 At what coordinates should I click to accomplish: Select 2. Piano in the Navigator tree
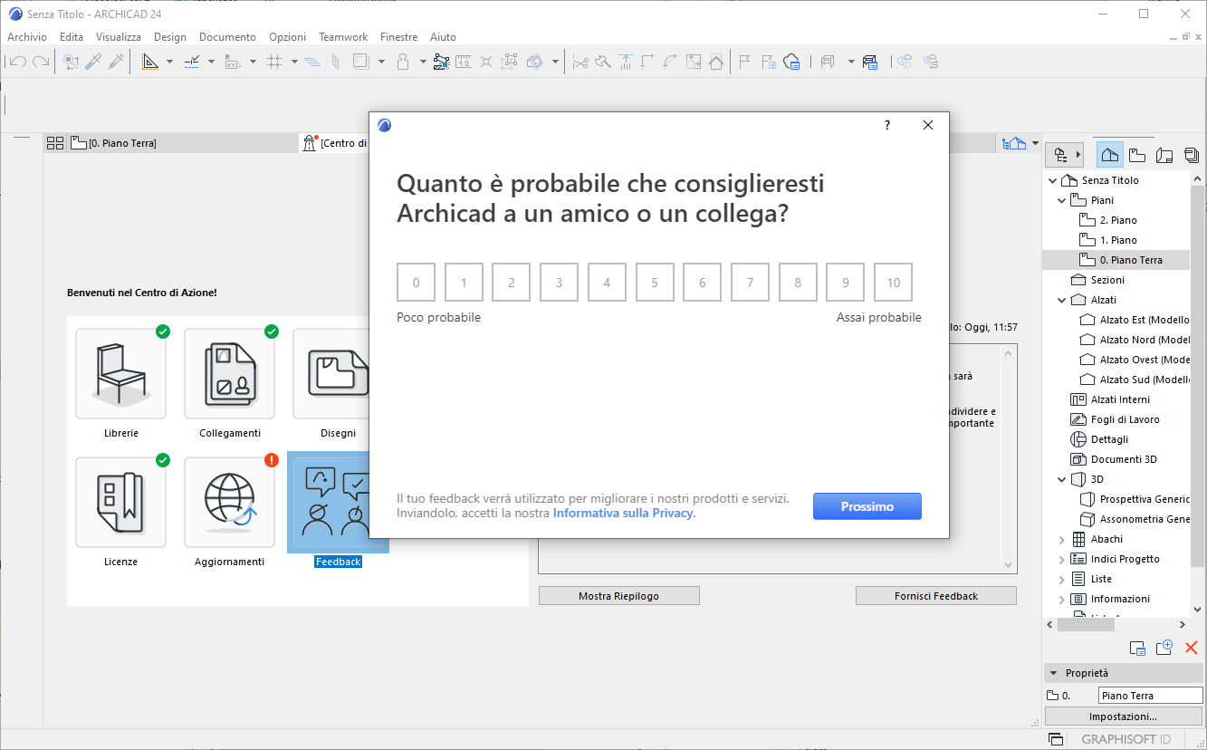(x=1118, y=220)
